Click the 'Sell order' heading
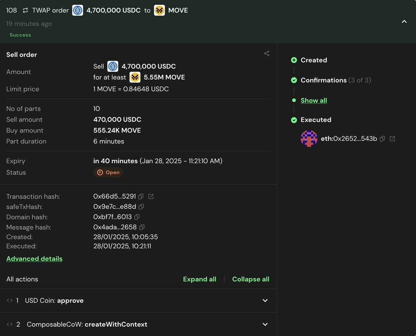The height and width of the screenshot is (336, 416). (x=21, y=55)
